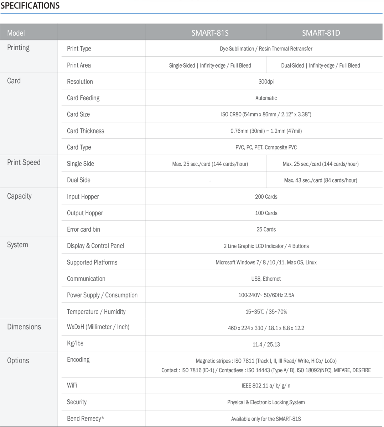Select "Max. 43 sec./card (84 cards/hour)" value
The height and width of the screenshot is (427, 384).
click(321, 180)
